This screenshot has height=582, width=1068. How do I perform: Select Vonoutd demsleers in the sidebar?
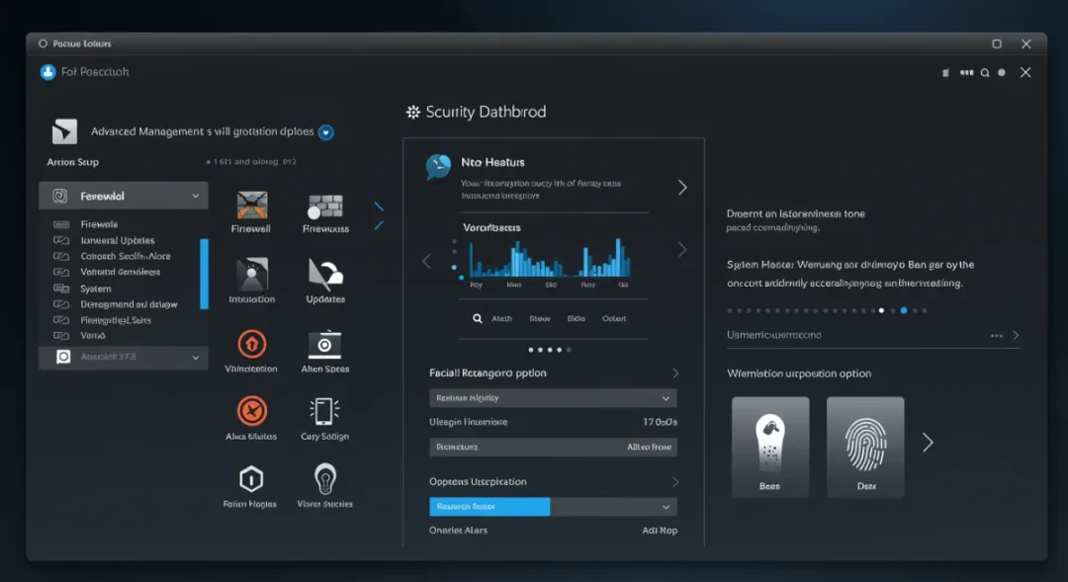pyautogui.click(x=120, y=273)
